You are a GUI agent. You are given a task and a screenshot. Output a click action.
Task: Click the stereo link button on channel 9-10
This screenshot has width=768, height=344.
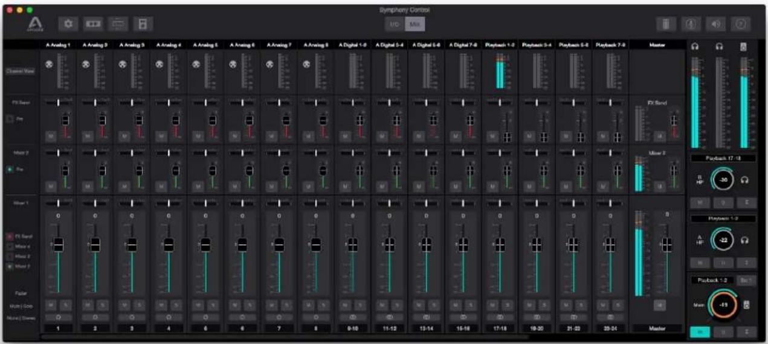click(353, 316)
